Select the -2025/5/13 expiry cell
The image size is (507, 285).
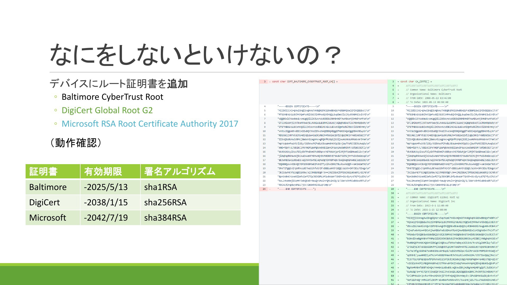(110, 187)
